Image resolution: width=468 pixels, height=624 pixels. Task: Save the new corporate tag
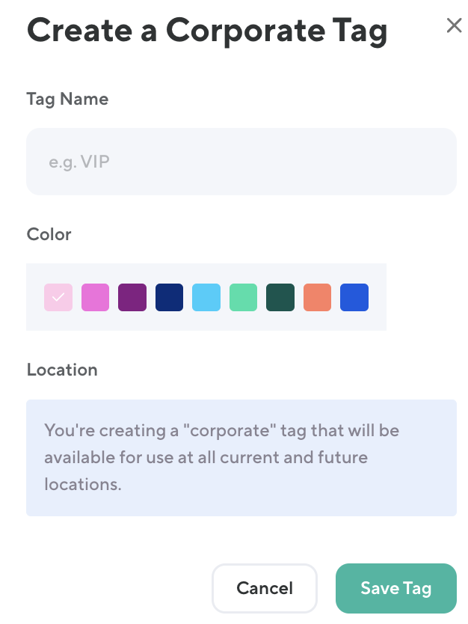395,588
